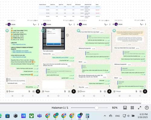Click the 'Happy betting beb' message
Viewport: 151px width, 120px height.
tap(29, 75)
